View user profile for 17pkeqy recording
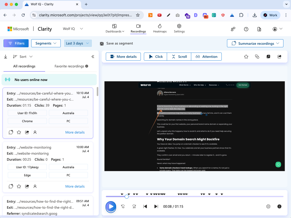 coord(35,186)
